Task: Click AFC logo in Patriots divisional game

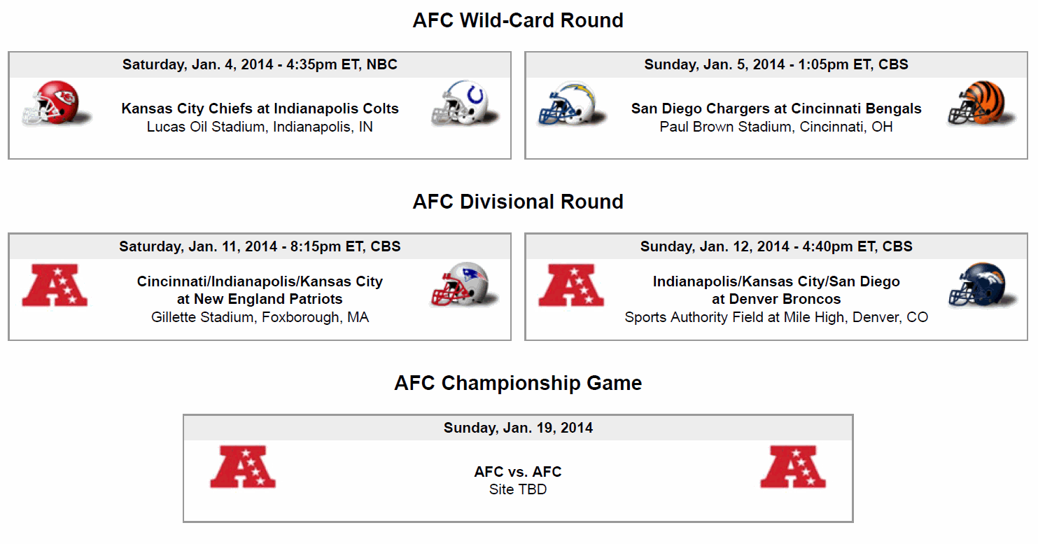Action: [55, 285]
